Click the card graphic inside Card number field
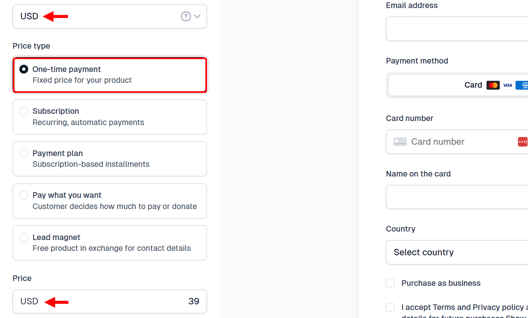Viewport: 528px width, 318px height. pyautogui.click(x=400, y=142)
